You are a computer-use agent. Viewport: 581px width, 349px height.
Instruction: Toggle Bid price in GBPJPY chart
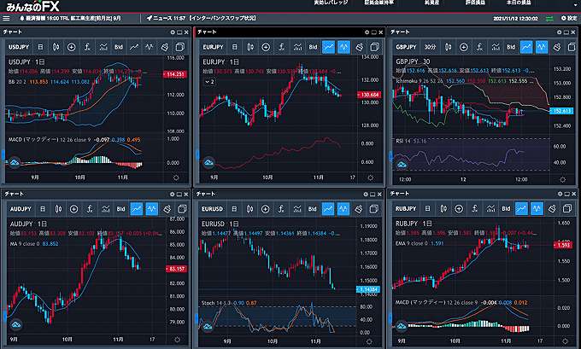point(511,47)
